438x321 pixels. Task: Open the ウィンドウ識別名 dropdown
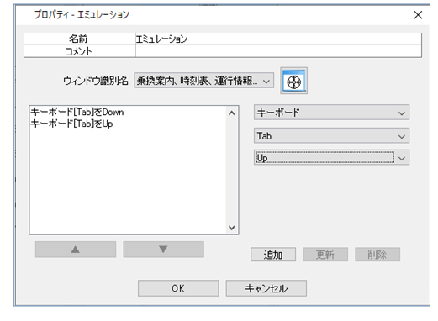tap(203, 81)
